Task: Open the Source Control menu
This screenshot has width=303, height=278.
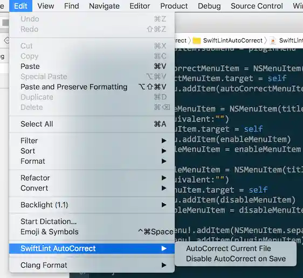Action: coord(257,6)
